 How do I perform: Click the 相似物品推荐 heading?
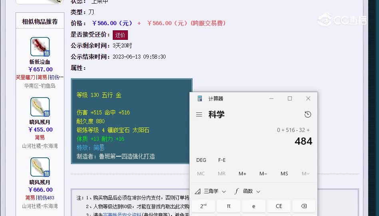[x=40, y=22]
